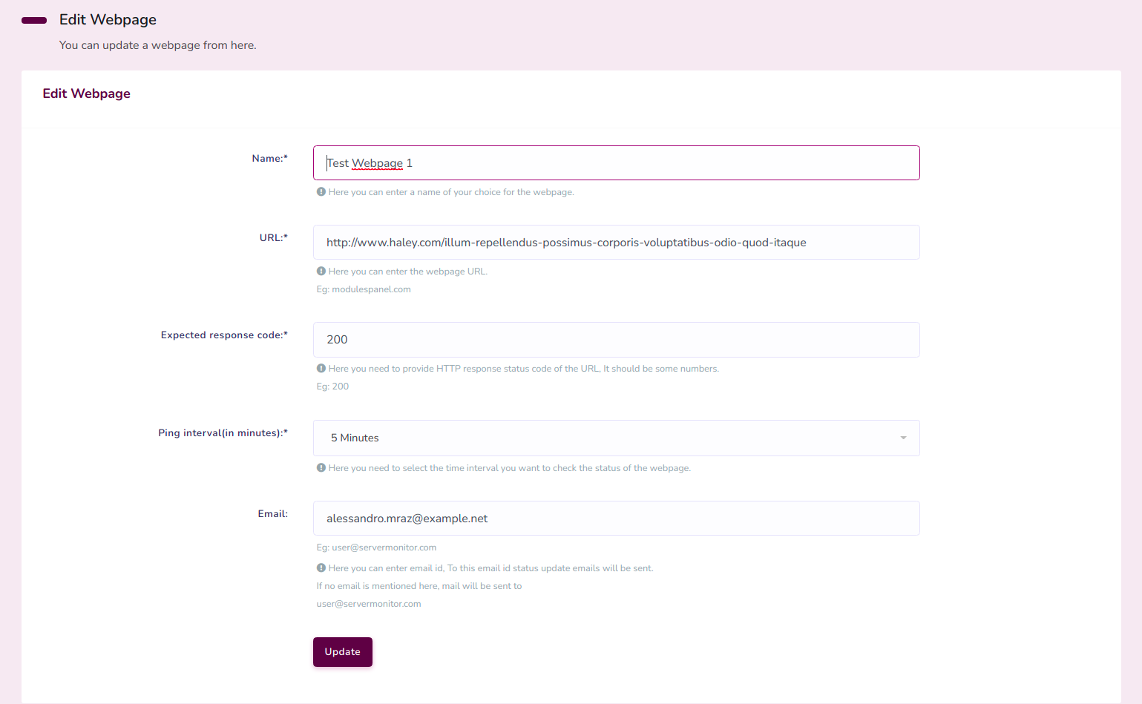The width and height of the screenshot is (1142, 704).
Task: Click the info icon in the Email help text
Action: tap(321, 568)
